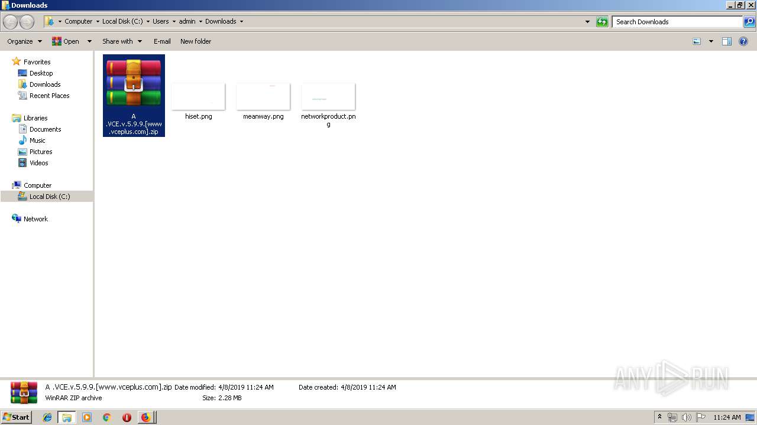Screen dimensions: 757x425
Task: Expand the Open dropdown arrow
Action: [89, 41]
